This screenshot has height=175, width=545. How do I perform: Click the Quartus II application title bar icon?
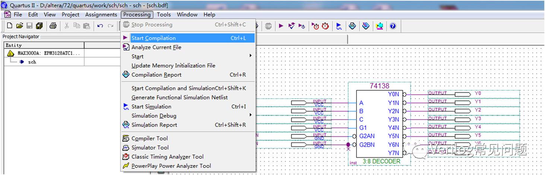pyautogui.click(x=4, y=5)
